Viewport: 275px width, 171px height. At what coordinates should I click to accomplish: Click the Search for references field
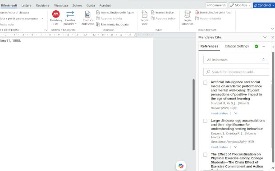click(x=236, y=72)
